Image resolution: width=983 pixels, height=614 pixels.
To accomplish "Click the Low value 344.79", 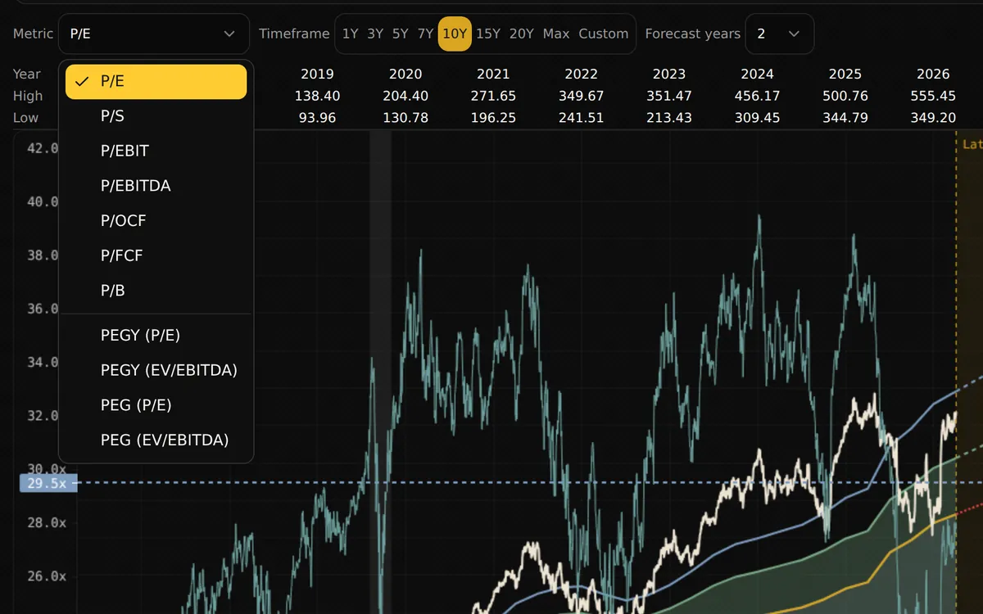I will coord(845,118).
